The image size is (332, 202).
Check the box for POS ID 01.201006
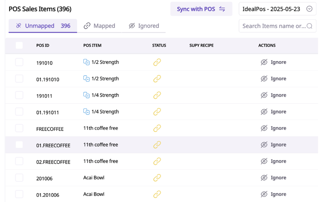(19, 194)
